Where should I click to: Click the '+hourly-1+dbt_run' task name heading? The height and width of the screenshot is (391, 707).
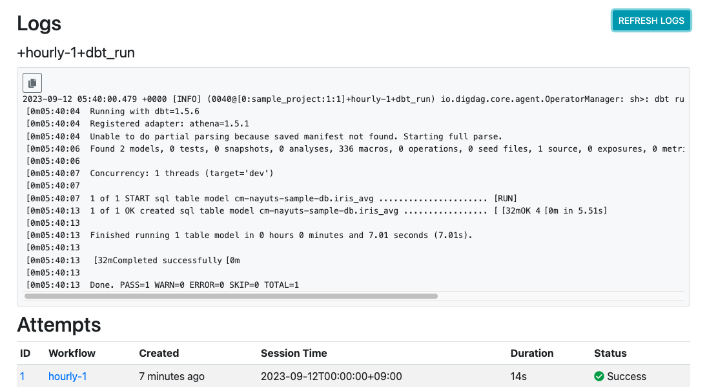tap(76, 53)
